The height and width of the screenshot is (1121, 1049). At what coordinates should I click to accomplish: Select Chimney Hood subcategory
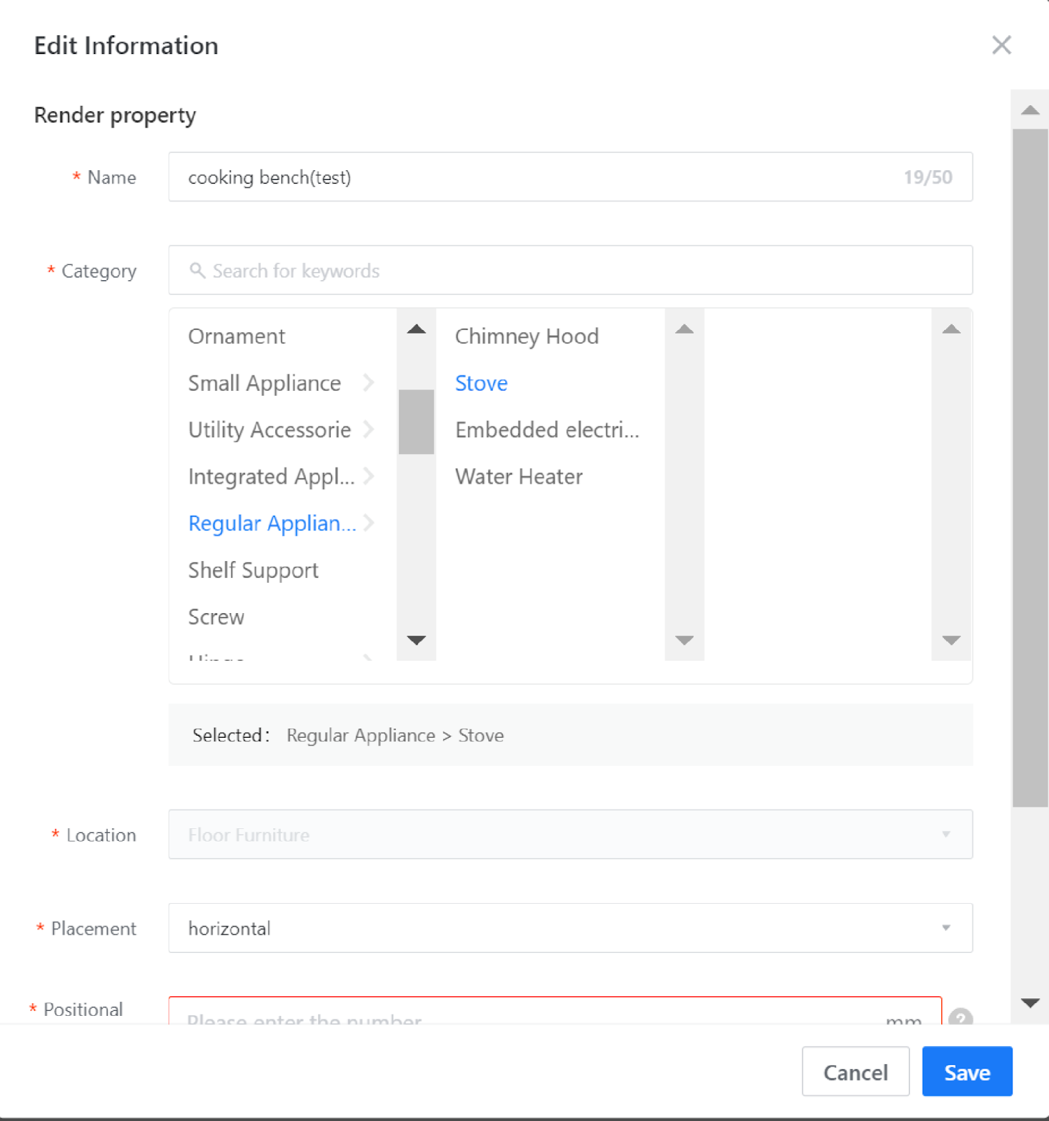[x=527, y=336]
